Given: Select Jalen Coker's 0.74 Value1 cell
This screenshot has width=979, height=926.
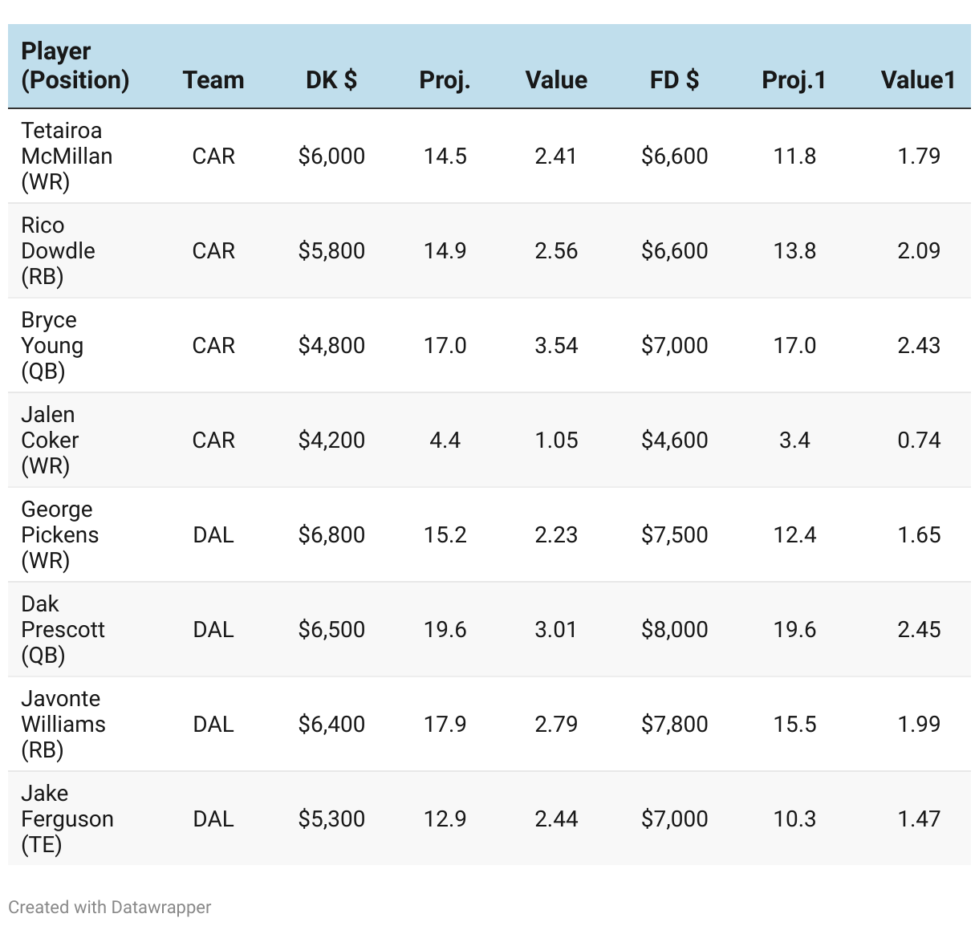Looking at the screenshot, I should click(x=919, y=440).
